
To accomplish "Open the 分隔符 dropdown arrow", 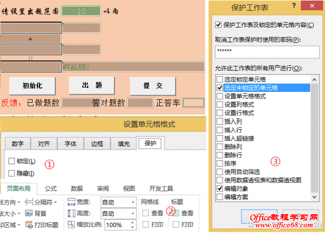I will click(x=56, y=202).
